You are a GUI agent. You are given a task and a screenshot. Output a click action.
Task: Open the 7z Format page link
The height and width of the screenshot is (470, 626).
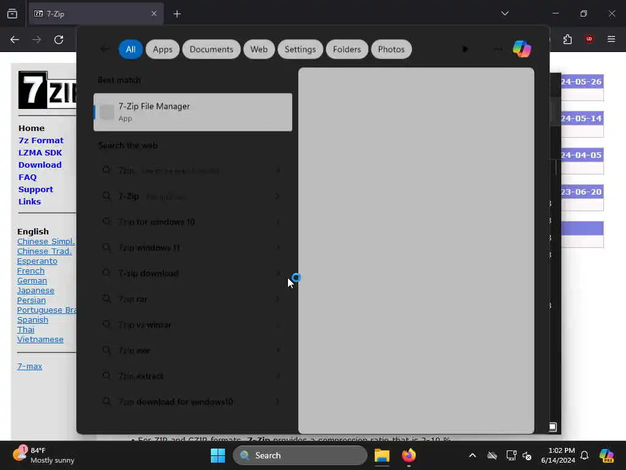(x=41, y=140)
